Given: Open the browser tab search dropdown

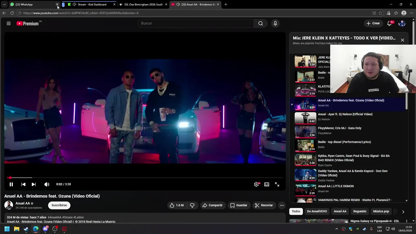Looking at the screenshot, I should click(4, 5).
